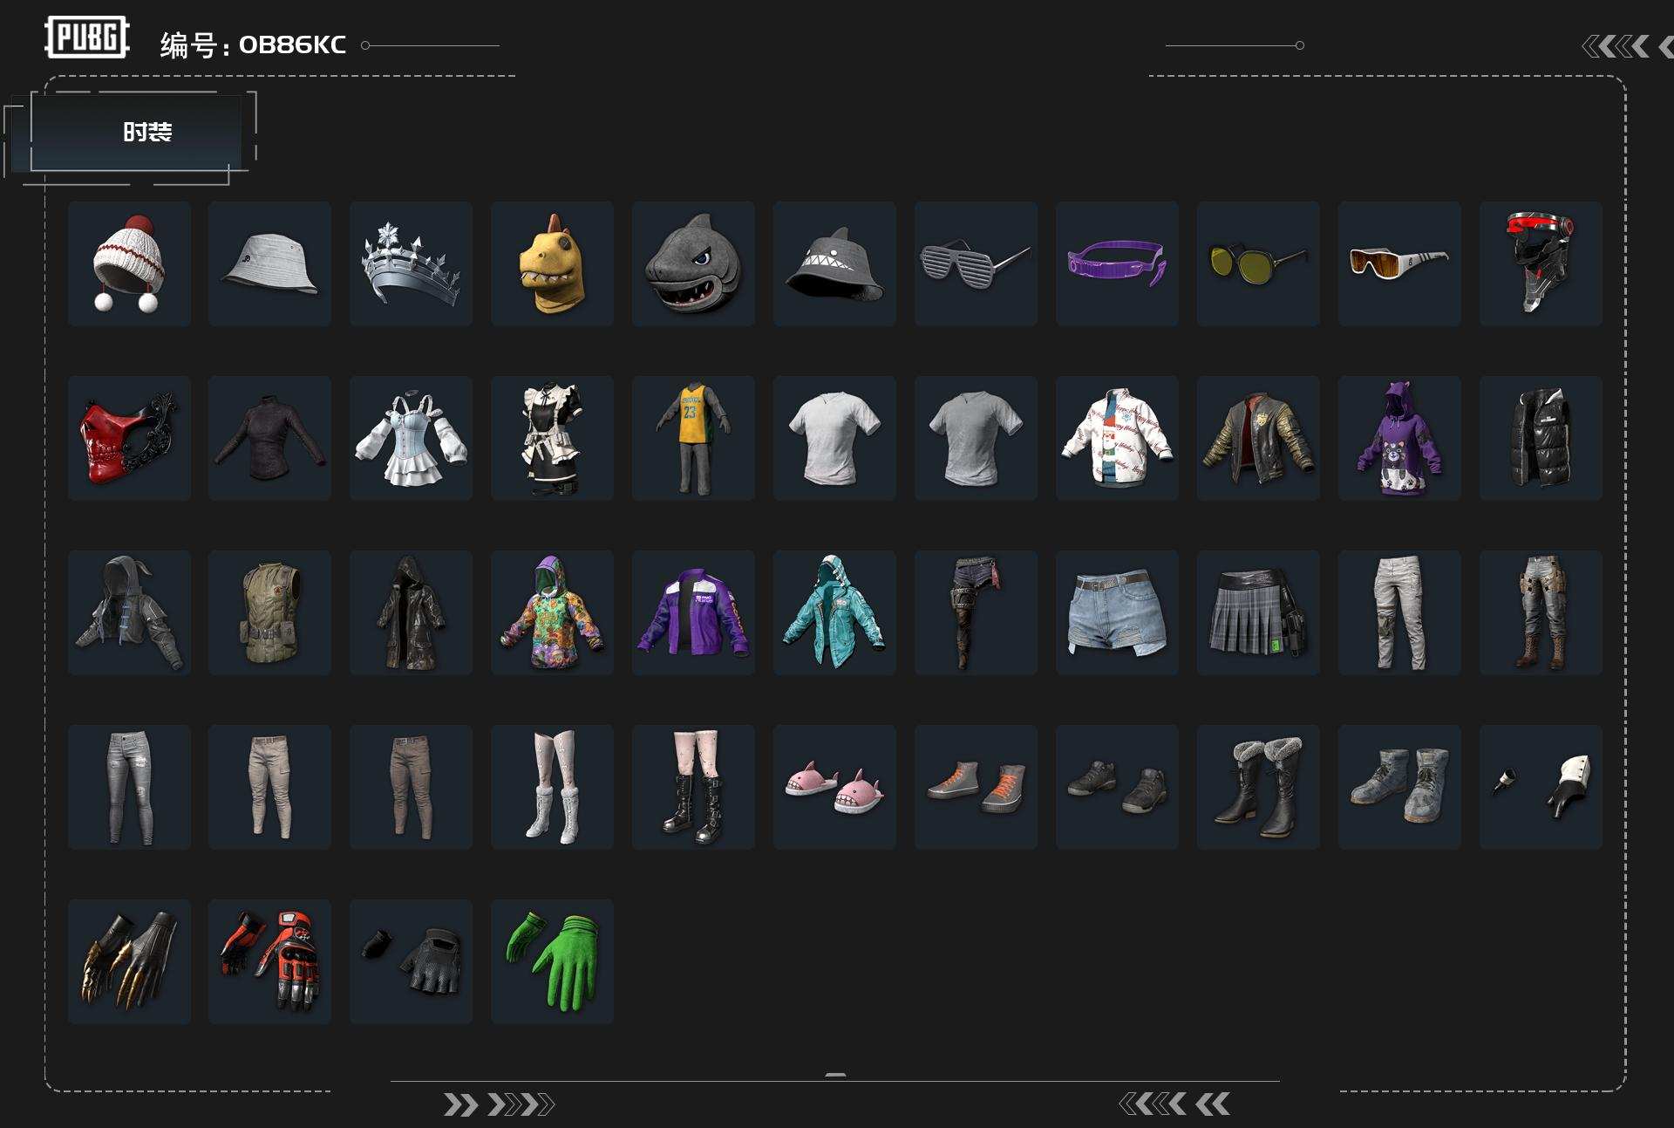Click the PUBG logo
This screenshot has width=1674, height=1128.
click(87, 38)
